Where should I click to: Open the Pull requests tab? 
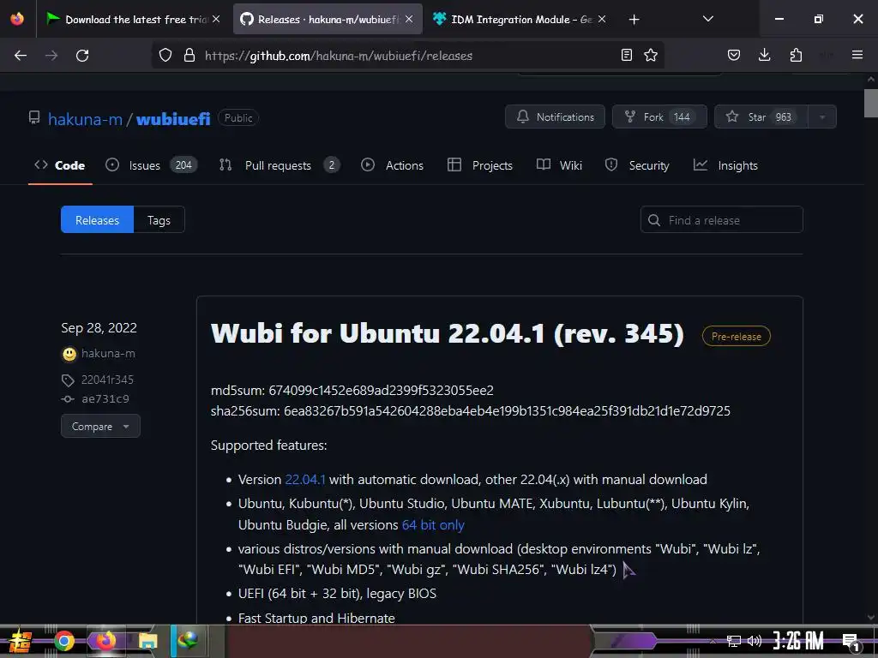pyautogui.click(x=280, y=165)
